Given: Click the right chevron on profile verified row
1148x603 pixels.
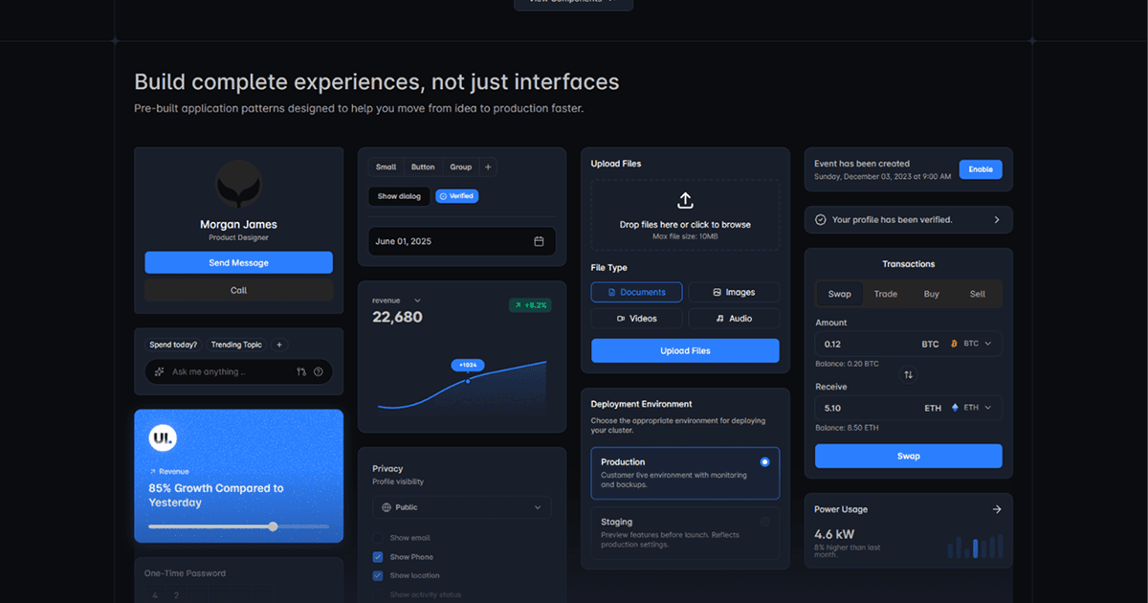Looking at the screenshot, I should point(997,220).
